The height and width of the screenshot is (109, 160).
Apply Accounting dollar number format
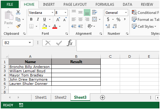click(108, 19)
